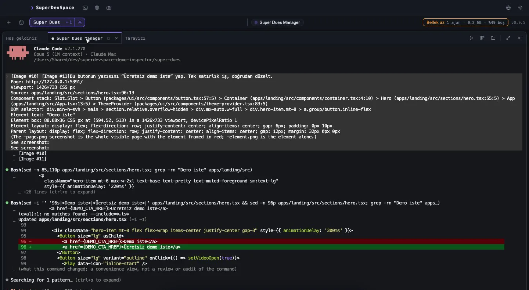Open the kanban board icon in panel toolbar
The image size is (529, 290).
482,38
